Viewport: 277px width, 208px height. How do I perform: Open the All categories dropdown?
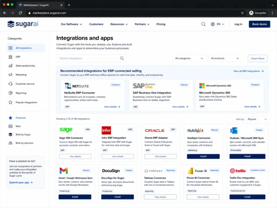tap(189, 58)
